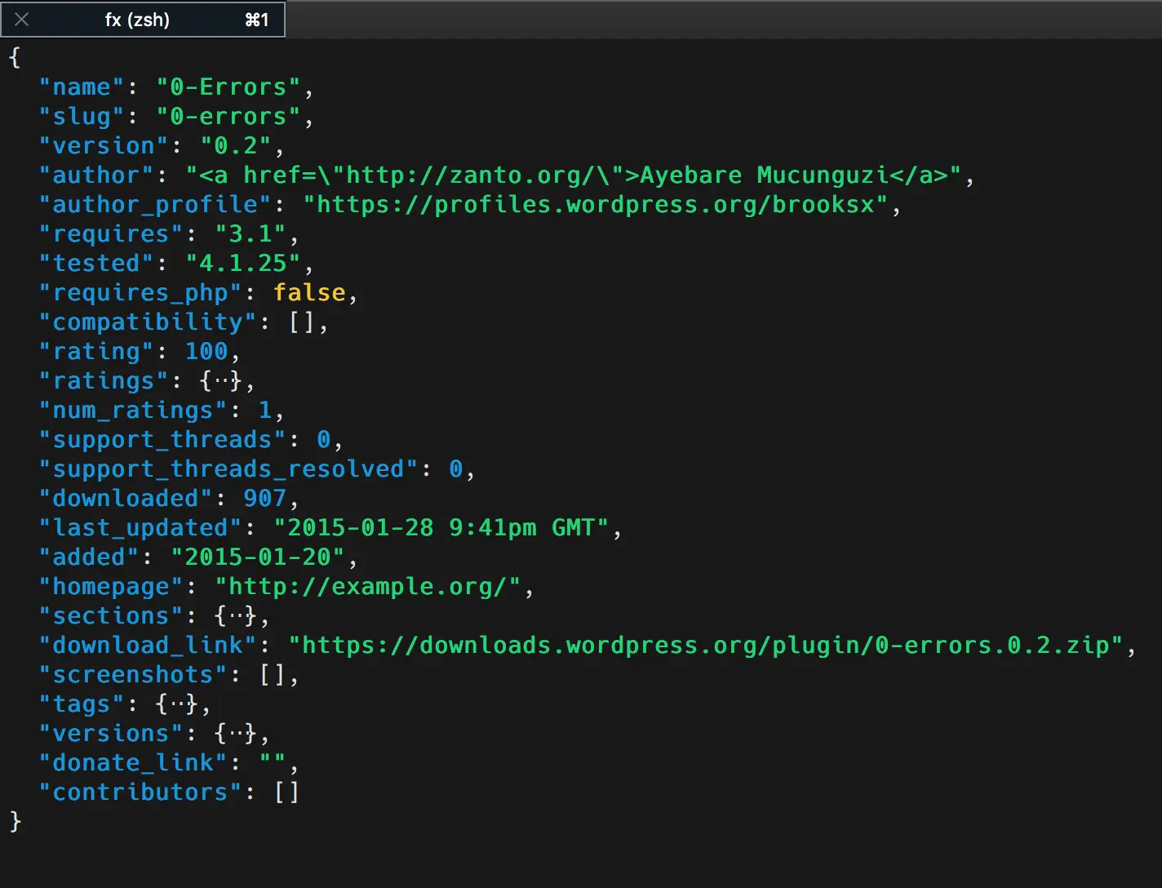Click the "support_threads_resolved" key

228,469
